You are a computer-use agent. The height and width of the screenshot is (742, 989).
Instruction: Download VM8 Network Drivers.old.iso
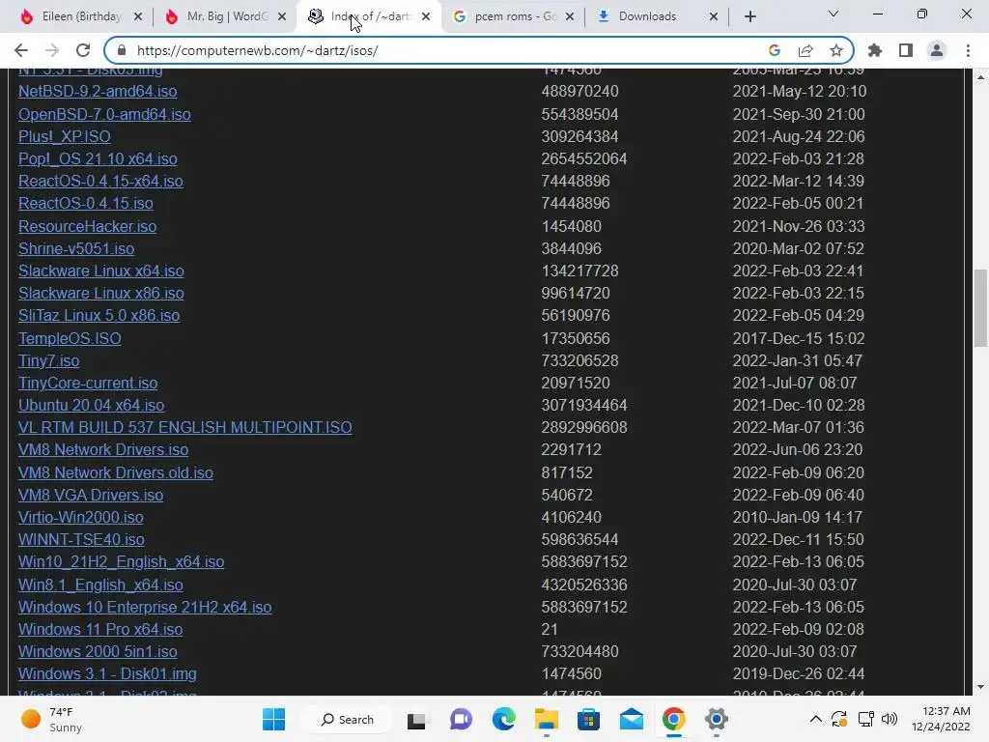click(116, 472)
